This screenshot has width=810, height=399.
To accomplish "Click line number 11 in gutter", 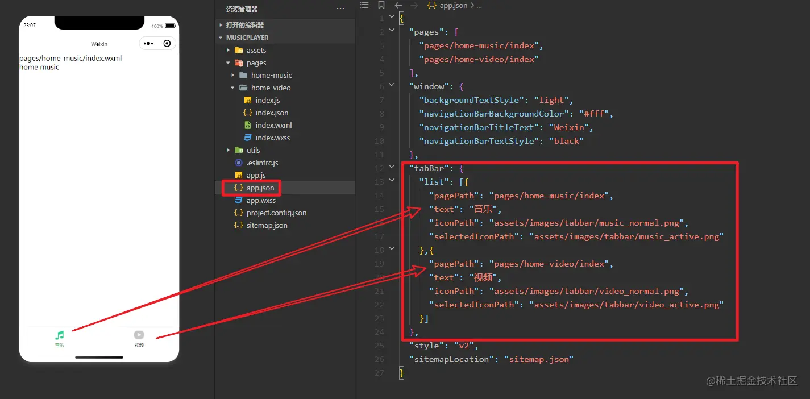I will coord(380,155).
